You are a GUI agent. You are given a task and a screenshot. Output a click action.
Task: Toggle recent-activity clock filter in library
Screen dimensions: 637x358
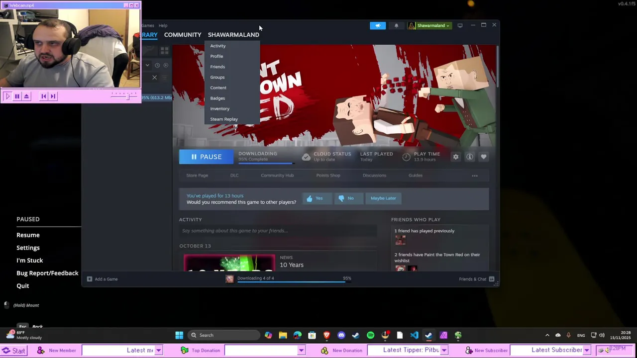point(157,65)
